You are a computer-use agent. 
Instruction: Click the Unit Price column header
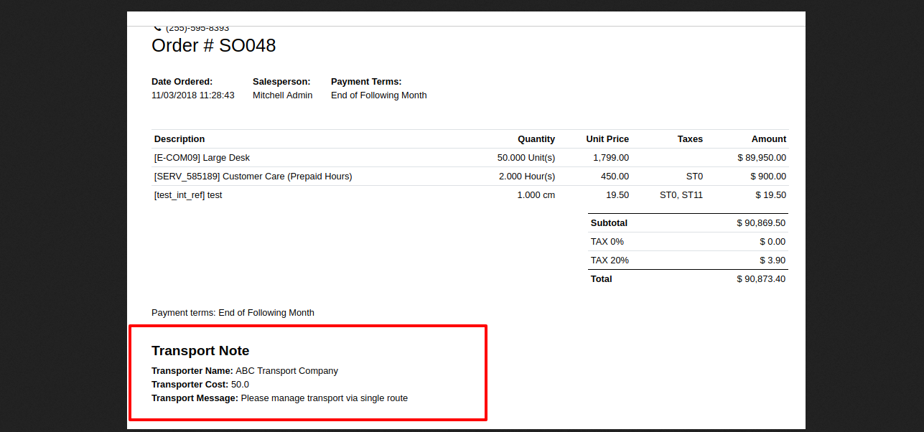coord(607,139)
